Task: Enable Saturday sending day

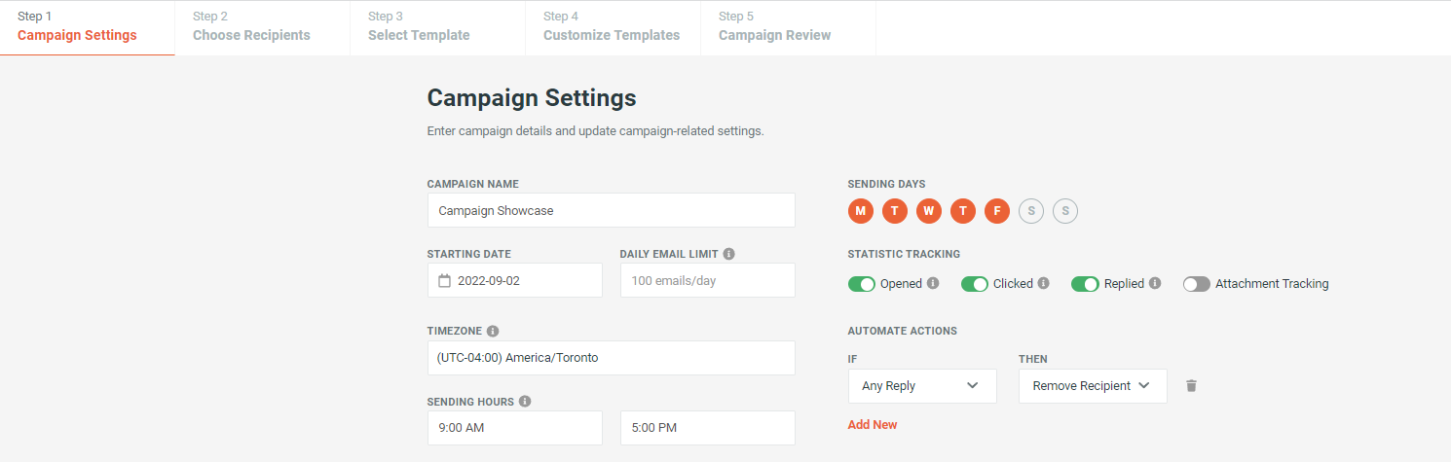Action: pos(1031,211)
